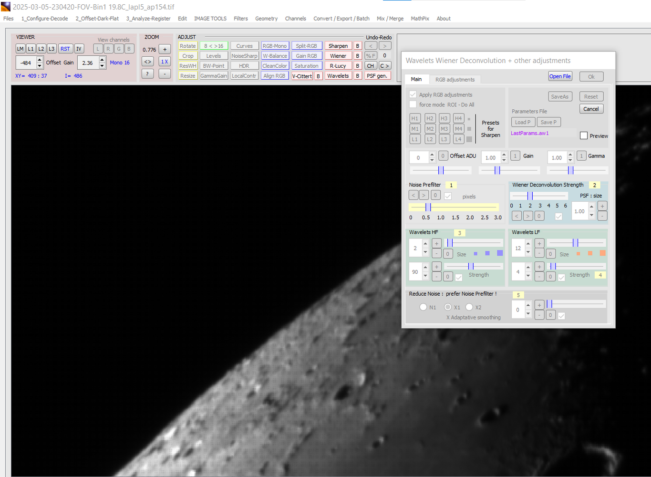This screenshot has height=477, width=651.
Task: Open the IMAGE TOOLS menu
Action: pos(210,19)
